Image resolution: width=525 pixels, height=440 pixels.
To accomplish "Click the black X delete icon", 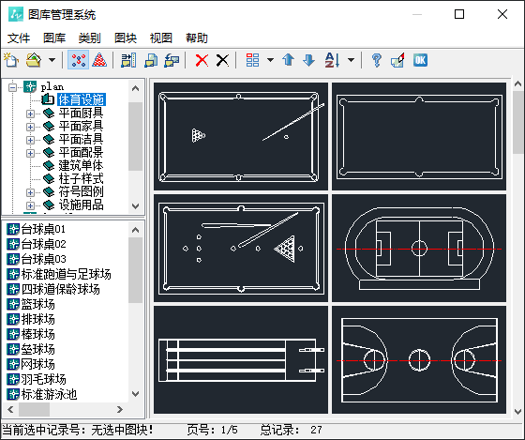I will (x=222, y=61).
